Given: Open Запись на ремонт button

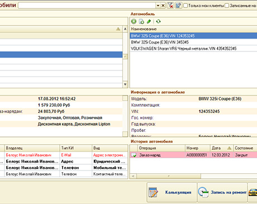Looking at the screenshot, I should pyautogui.click(x=222, y=192).
